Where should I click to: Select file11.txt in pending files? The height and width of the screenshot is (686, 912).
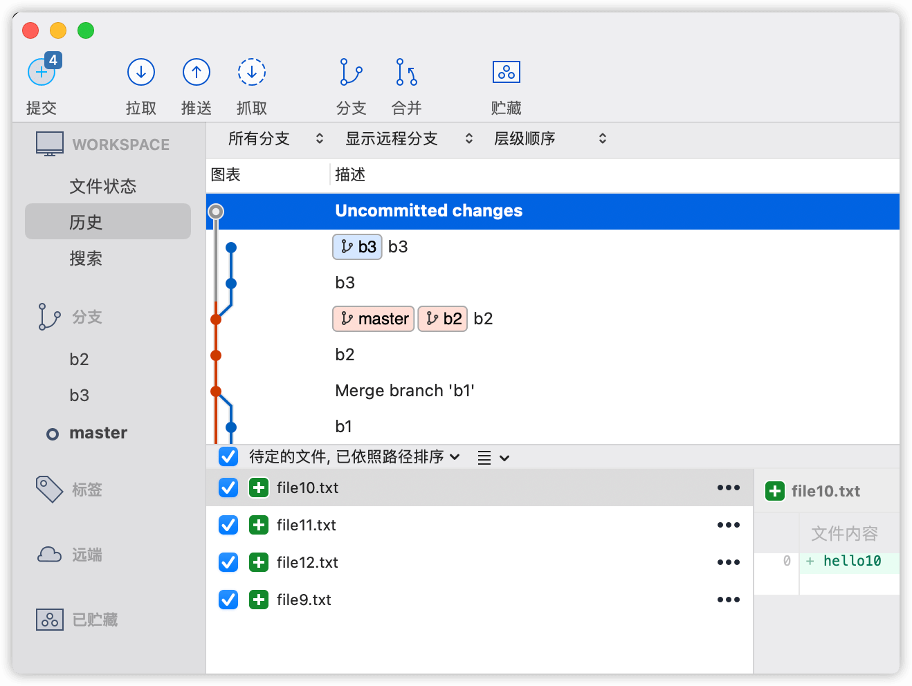[480, 525]
